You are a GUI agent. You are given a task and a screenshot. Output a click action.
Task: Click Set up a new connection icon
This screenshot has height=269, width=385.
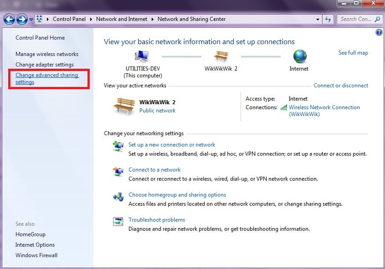pyautogui.click(x=118, y=147)
